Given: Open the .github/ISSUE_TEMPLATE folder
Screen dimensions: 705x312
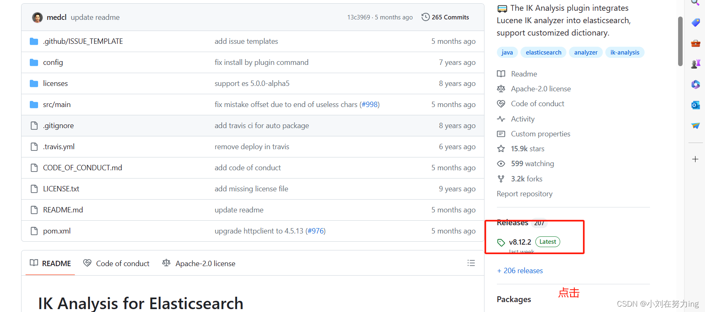Looking at the screenshot, I should 83,41.
